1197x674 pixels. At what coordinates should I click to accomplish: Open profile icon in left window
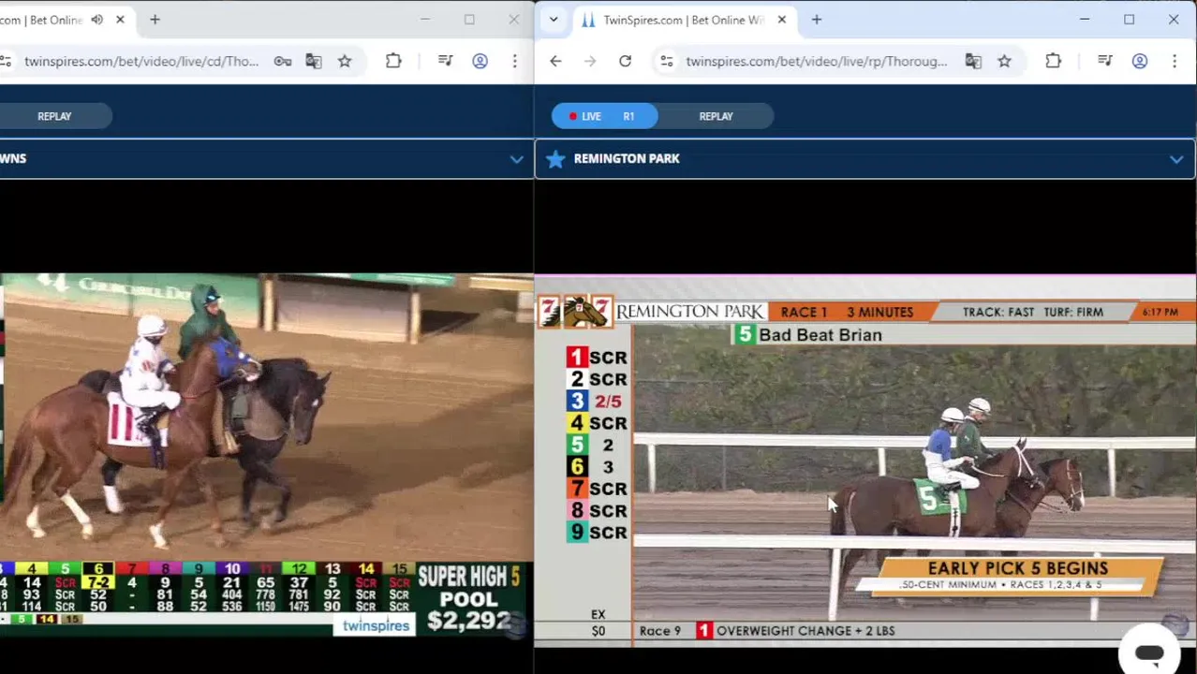[x=480, y=62]
